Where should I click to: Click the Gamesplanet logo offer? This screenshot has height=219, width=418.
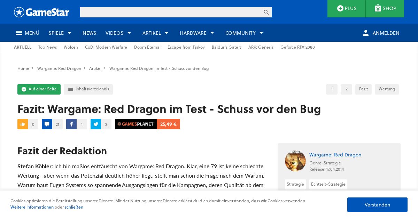[x=136, y=124]
